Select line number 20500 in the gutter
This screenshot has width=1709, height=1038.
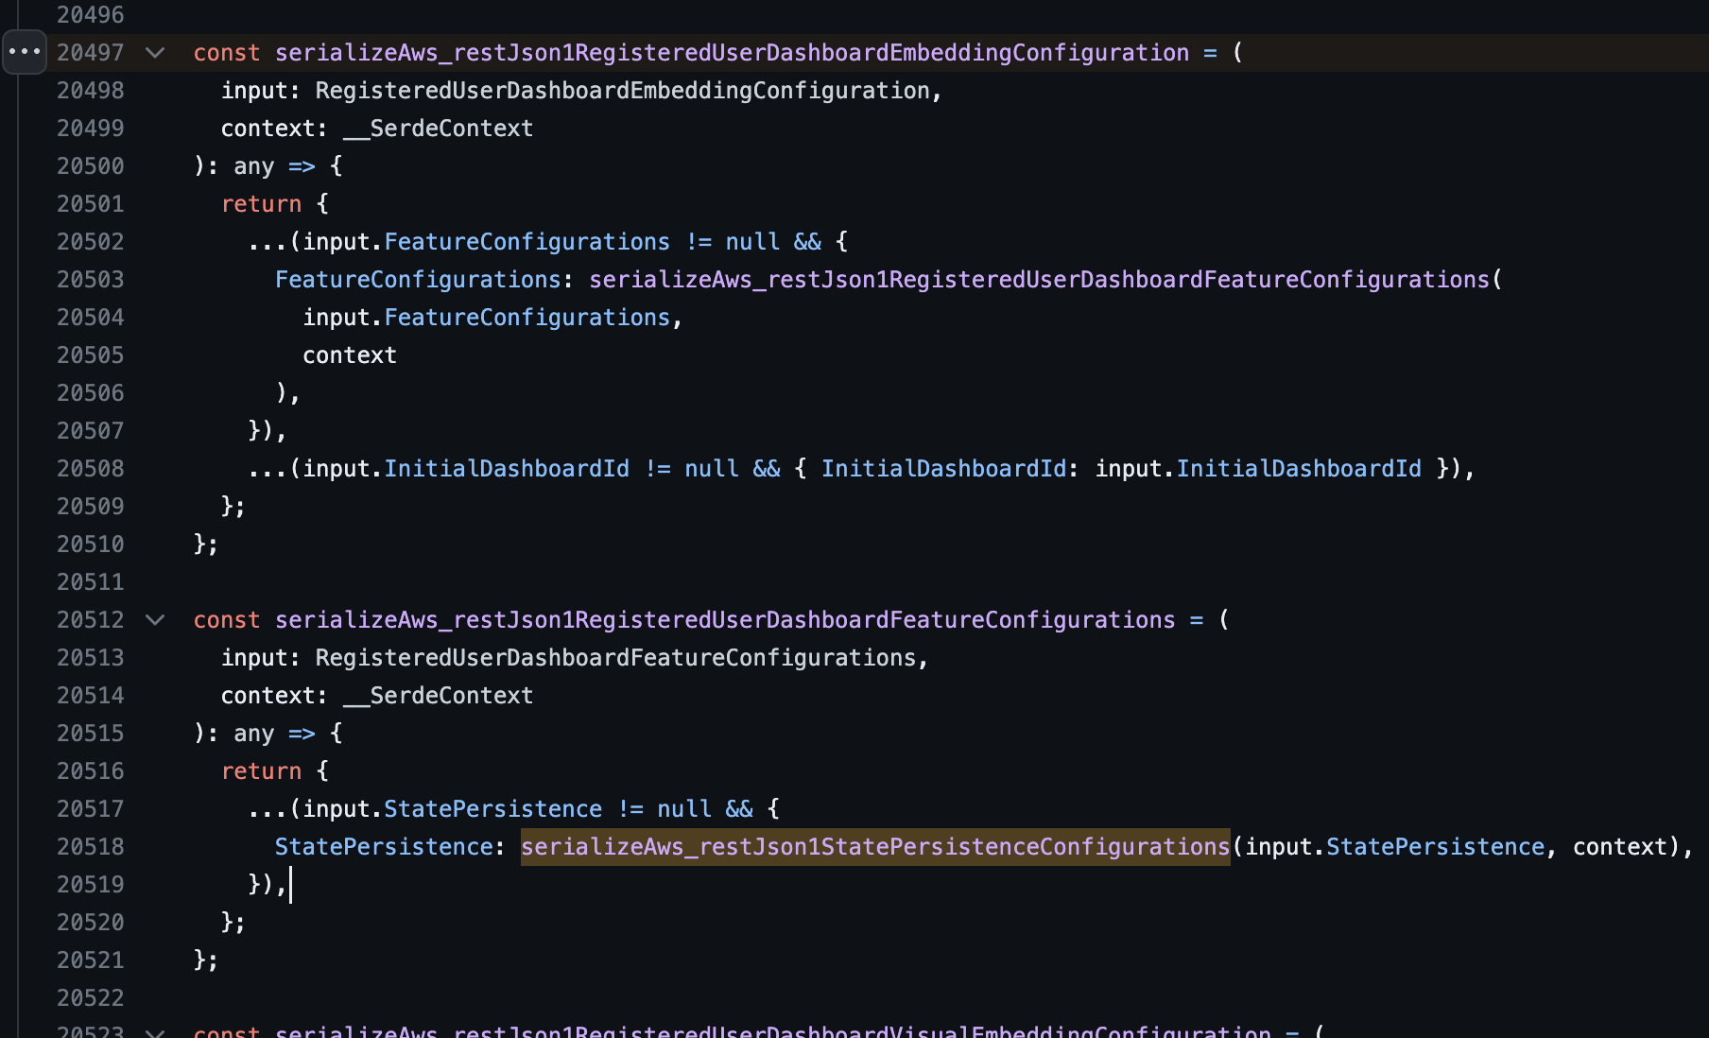90,165
